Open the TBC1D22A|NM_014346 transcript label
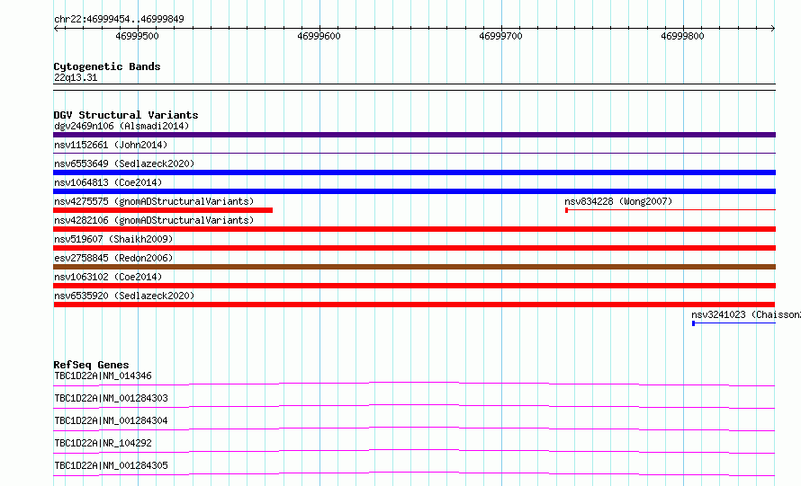Viewport: 801px width, 486px height. click(103, 376)
